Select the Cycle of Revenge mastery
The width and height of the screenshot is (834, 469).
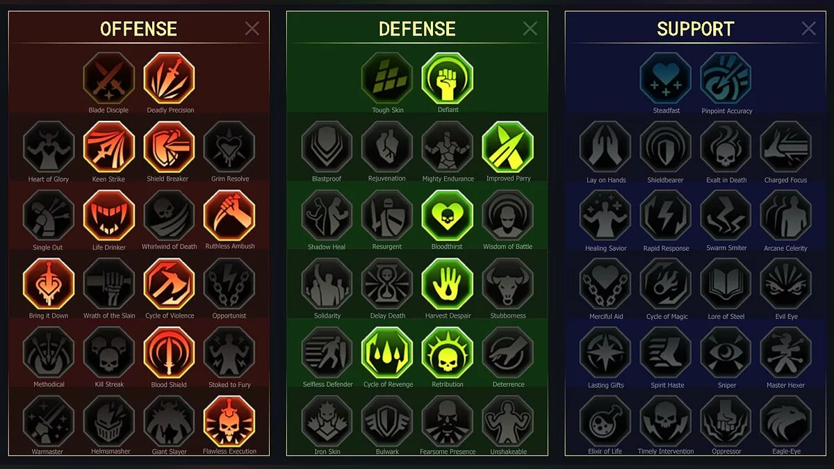[x=387, y=353]
